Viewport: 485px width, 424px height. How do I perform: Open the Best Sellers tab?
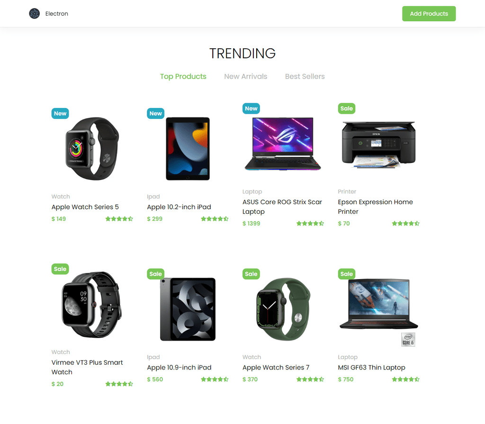pos(305,76)
